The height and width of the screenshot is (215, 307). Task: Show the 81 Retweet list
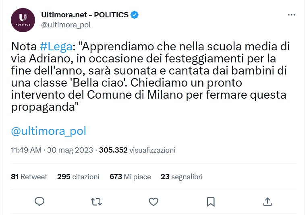[29, 176]
